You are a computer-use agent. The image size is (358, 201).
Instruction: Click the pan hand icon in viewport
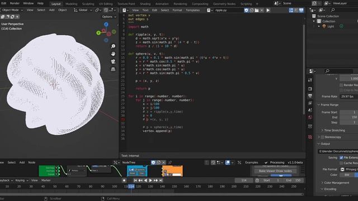pyautogui.click(x=113, y=54)
